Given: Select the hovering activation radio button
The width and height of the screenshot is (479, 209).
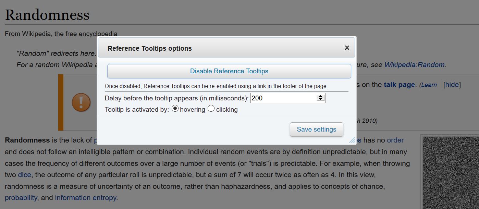Looking at the screenshot, I should (x=175, y=109).
